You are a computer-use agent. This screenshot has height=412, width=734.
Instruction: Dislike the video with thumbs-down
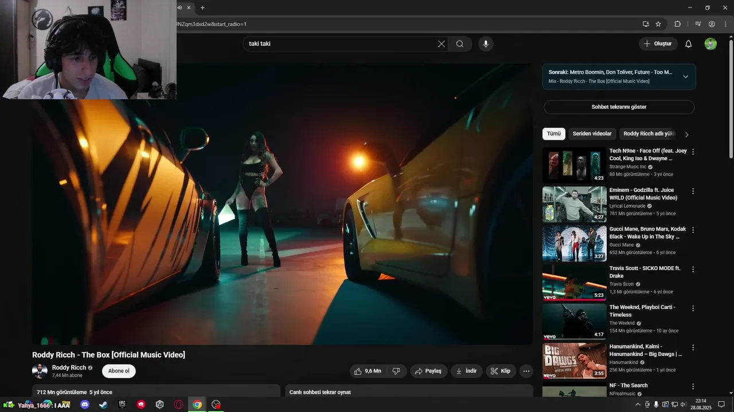(x=396, y=371)
